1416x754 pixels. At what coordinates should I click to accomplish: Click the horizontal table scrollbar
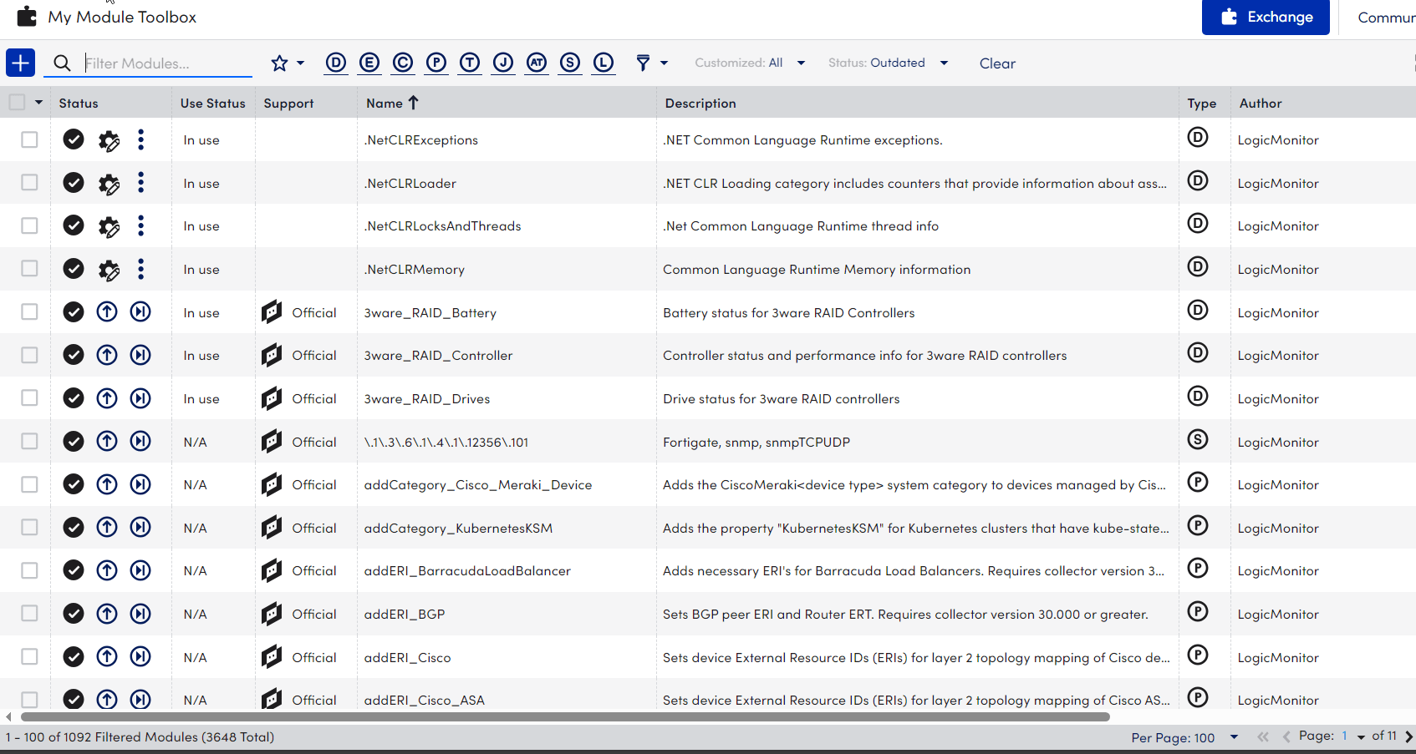(x=565, y=716)
